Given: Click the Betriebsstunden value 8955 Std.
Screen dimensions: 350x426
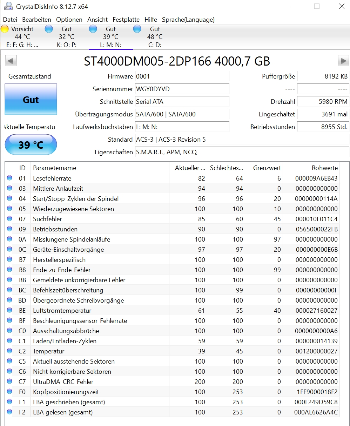Looking at the screenshot, I should [323, 127].
